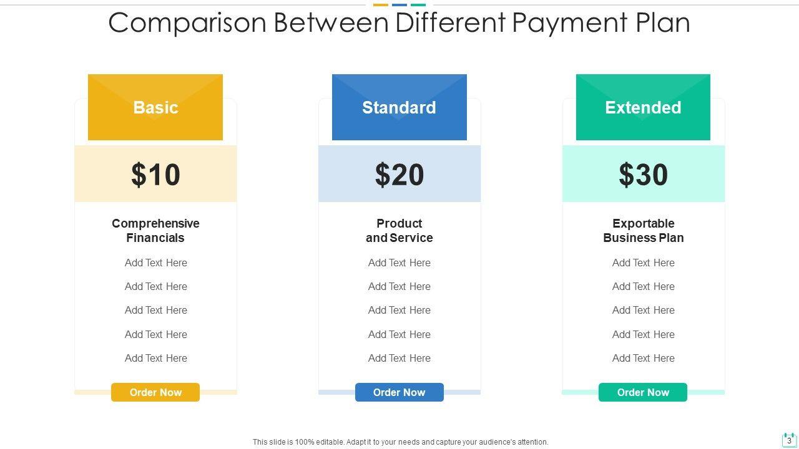Click the yellow accent dash above the title
799x449 pixels.
pos(381,5)
